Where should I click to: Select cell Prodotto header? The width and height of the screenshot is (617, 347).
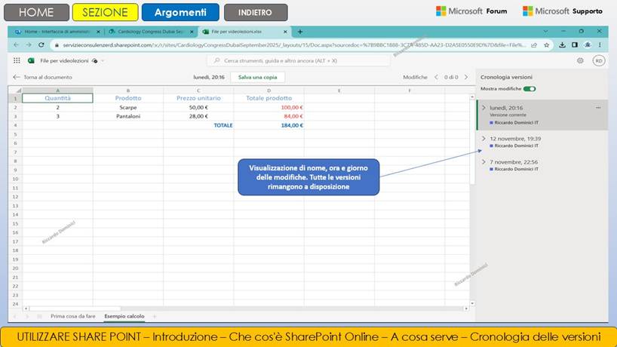point(128,98)
